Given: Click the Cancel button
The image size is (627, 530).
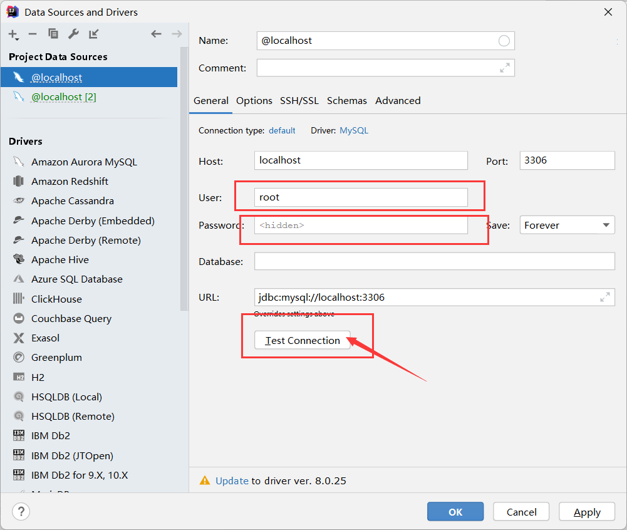Looking at the screenshot, I should click(x=521, y=512).
